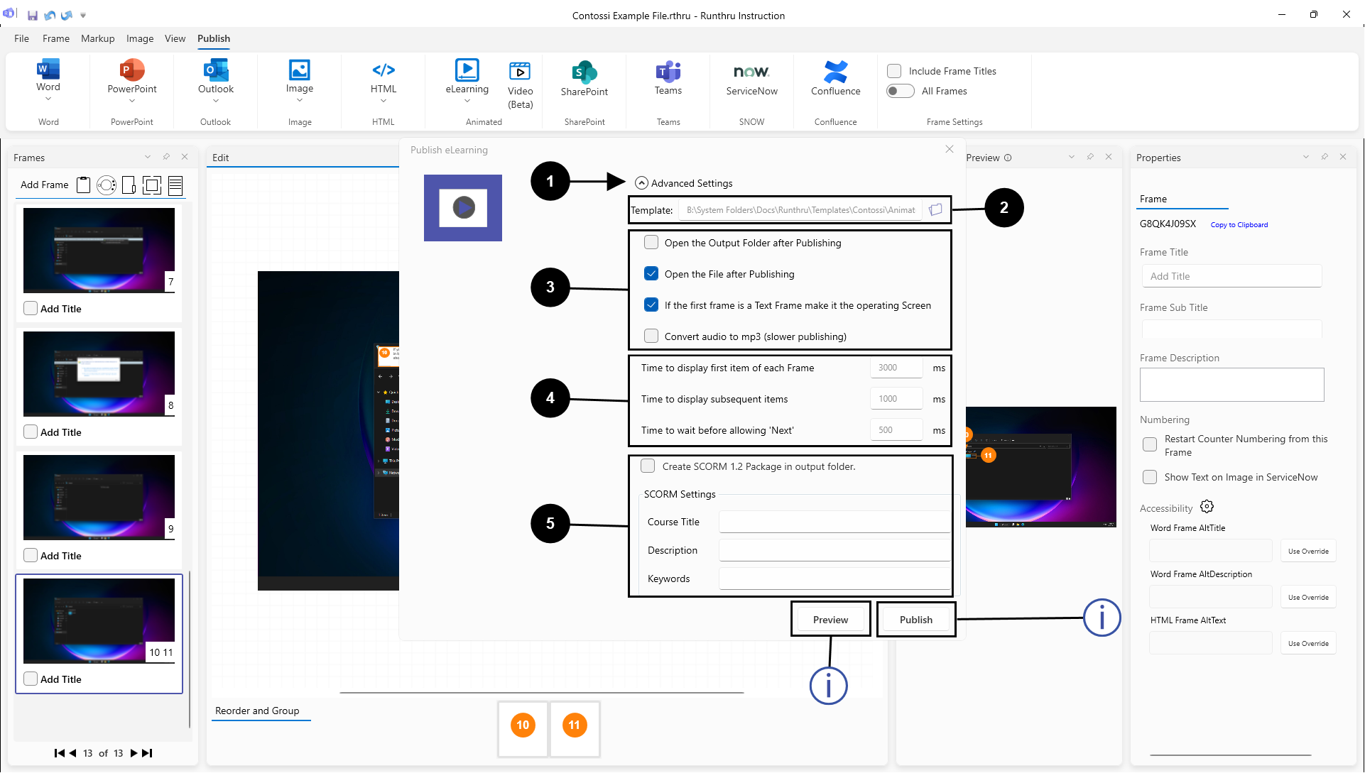Image resolution: width=1365 pixels, height=773 pixels.
Task: Open the Confluence publish option
Action: tap(835, 72)
